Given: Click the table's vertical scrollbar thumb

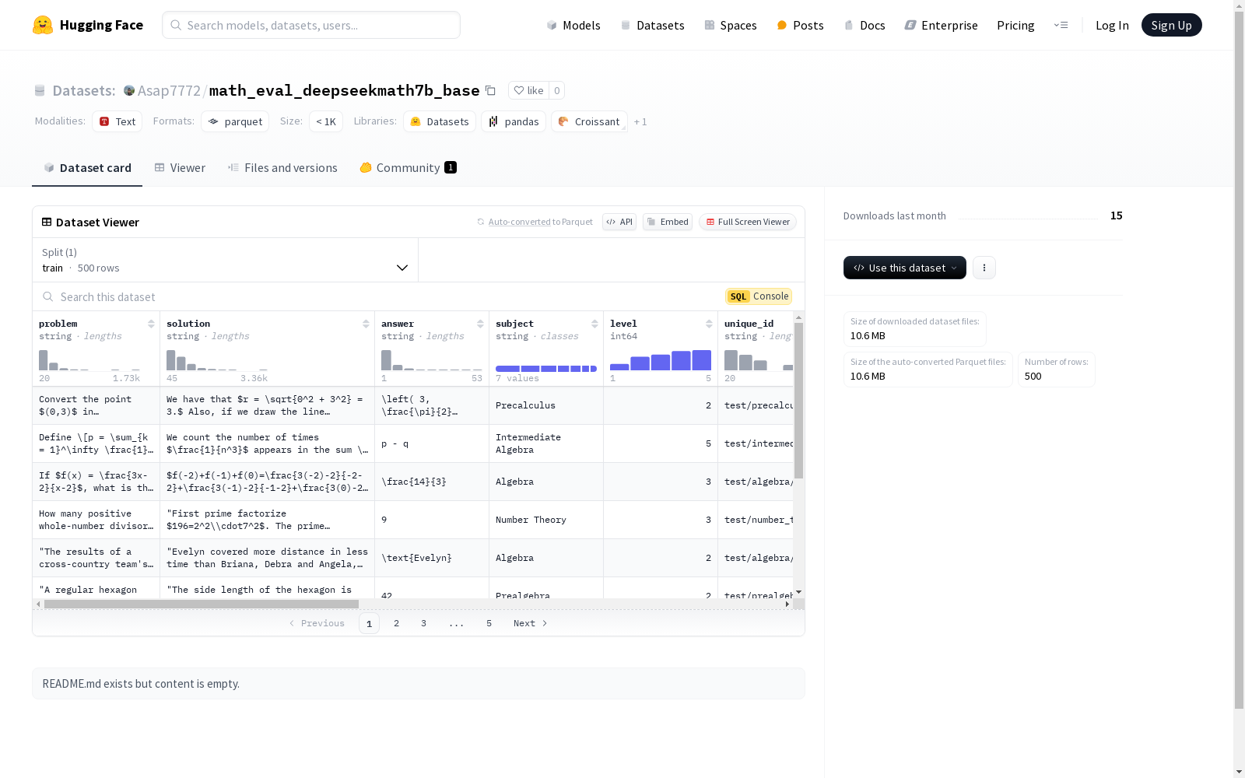Looking at the screenshot, I should click(798, 401).
